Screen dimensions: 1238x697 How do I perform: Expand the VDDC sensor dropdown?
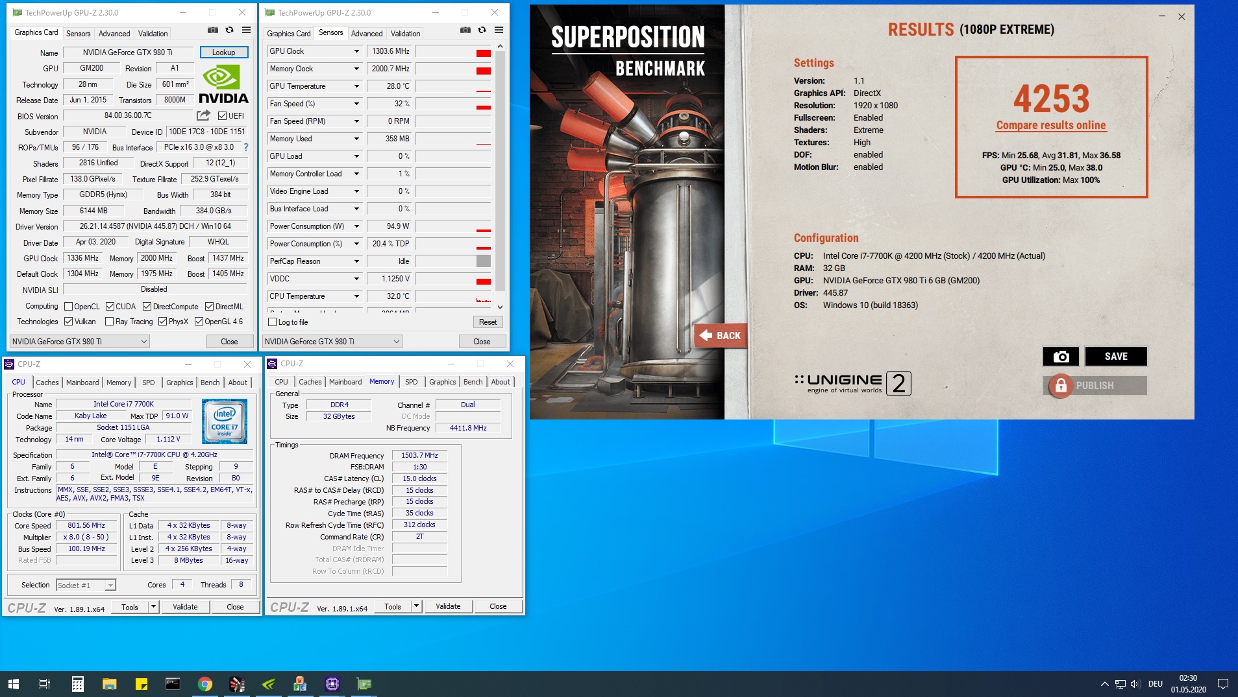(x=356, y=279)
